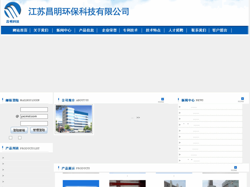
Task: Open 人才招聘 navigation item
Action: point(176,30)
